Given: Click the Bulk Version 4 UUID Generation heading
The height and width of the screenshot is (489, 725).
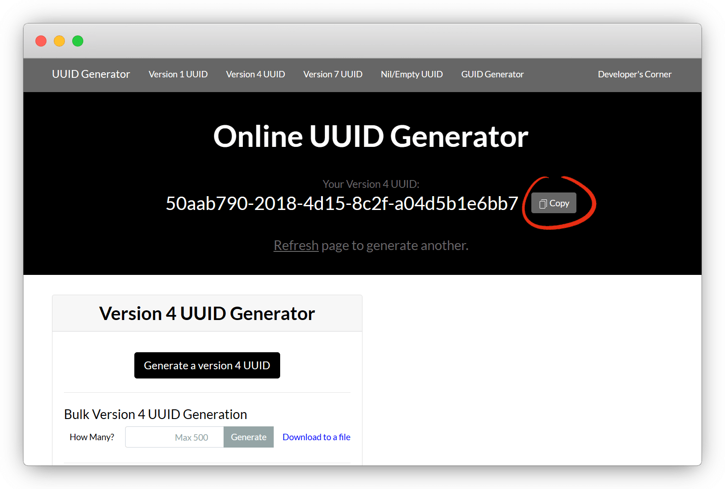Looking at the screenshot, I should (155, 414).
